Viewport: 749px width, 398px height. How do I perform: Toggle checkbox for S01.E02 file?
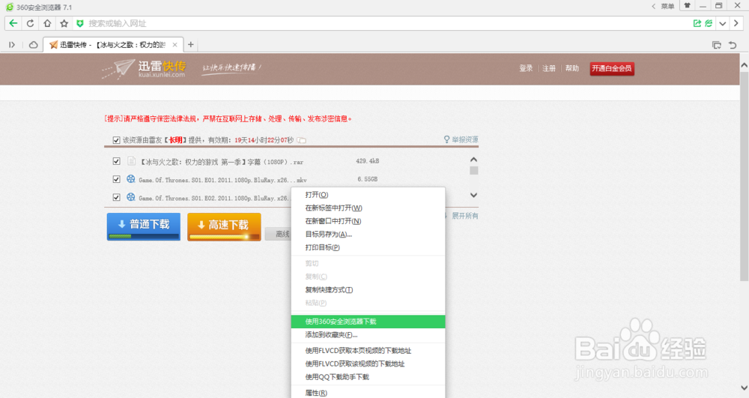point(116,197)
